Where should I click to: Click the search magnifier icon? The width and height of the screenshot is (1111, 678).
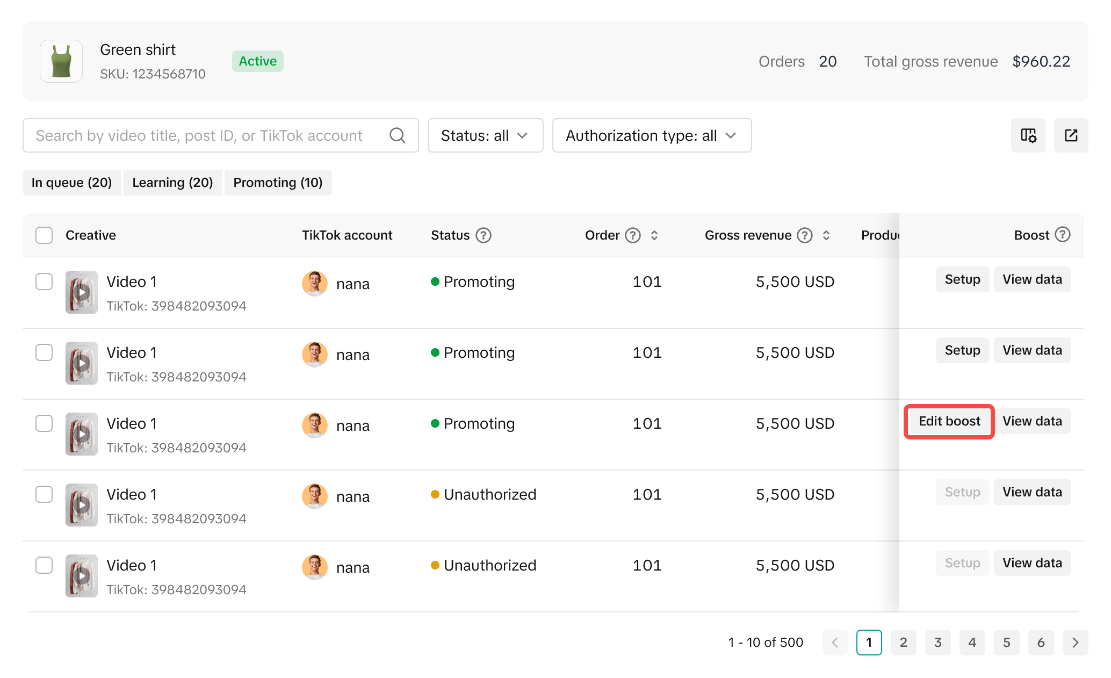397,135
